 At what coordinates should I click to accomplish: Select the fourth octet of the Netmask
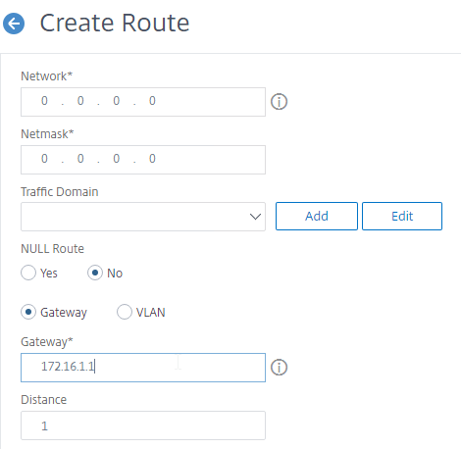coord(152,159)
